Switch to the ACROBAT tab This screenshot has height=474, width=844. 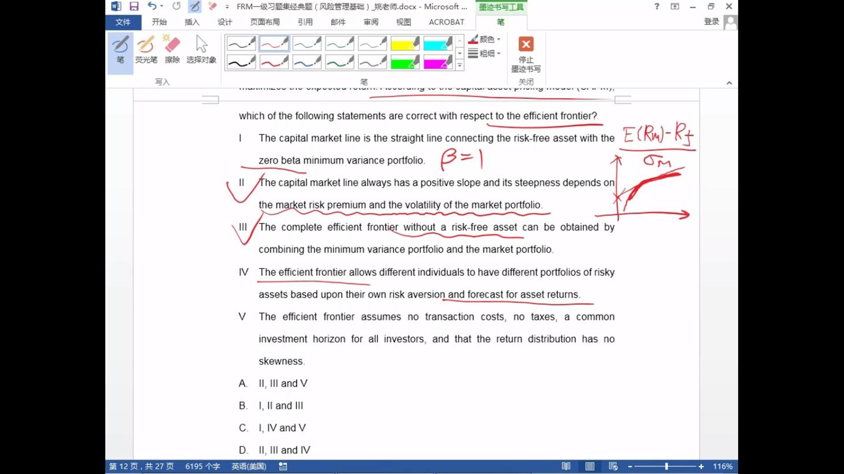[446, 22]
